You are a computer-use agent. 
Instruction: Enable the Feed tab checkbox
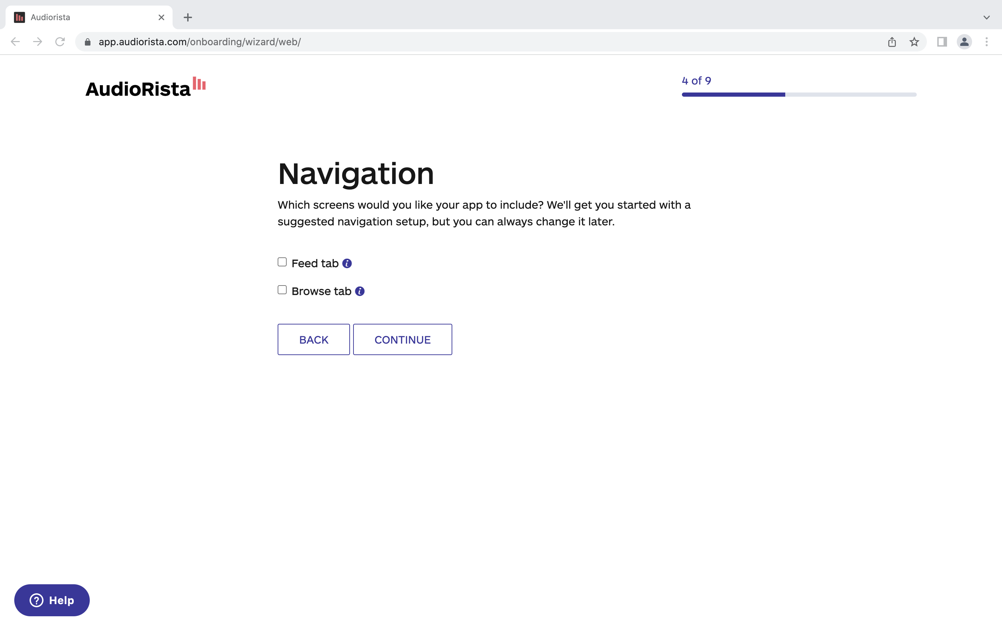click(x=282, y=262)
